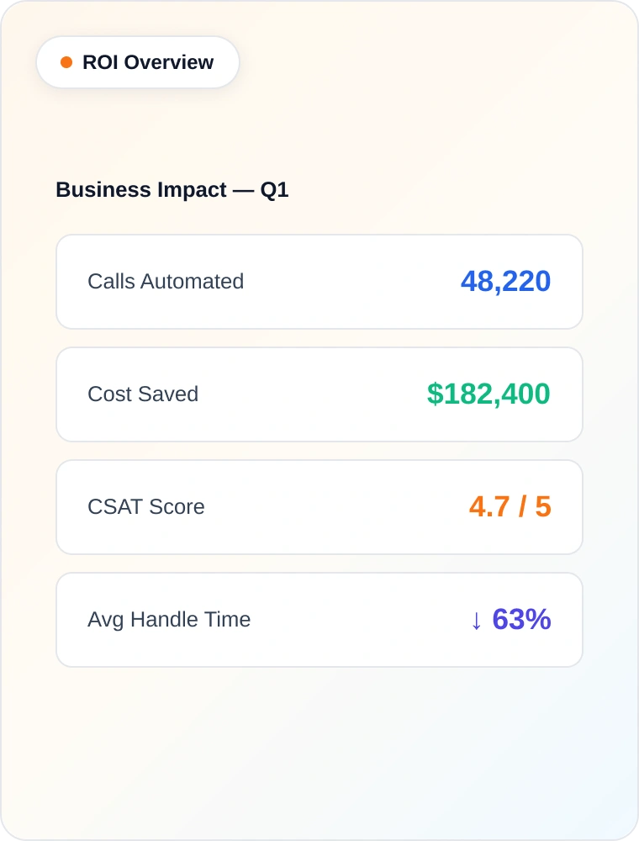Click the Calls Automated label text
This screenshot has height=841, width=639.
tap(166, 282)
